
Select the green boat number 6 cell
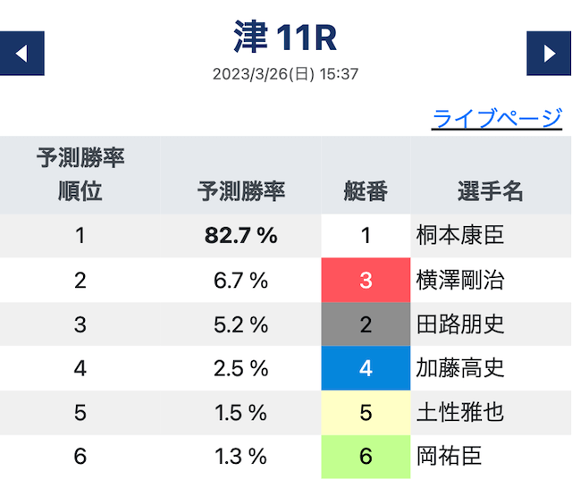click(x=366, y=457)
